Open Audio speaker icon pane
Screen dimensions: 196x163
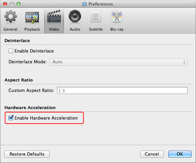click(x=75, y=17)
